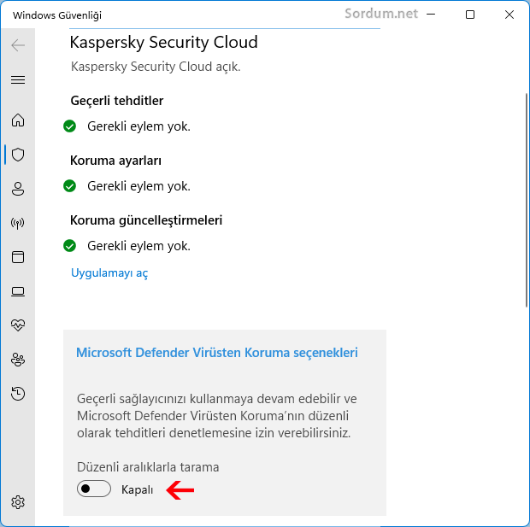Click the back arrow in the sidebar
The image size is (530, 527).
18,45
